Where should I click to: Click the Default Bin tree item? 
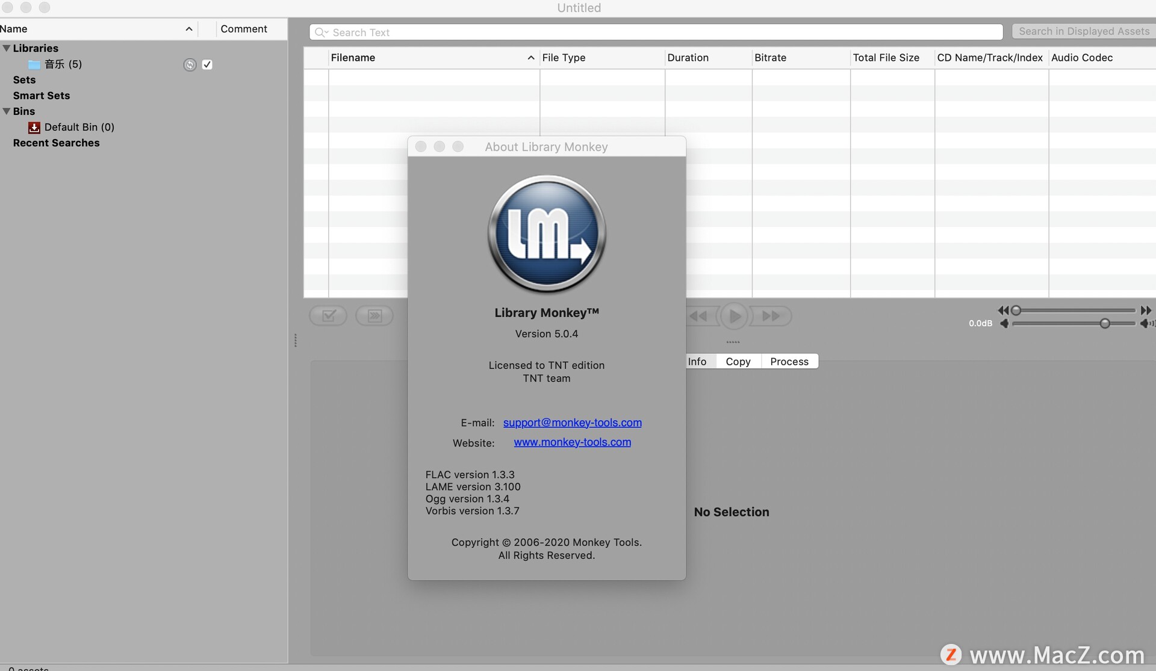pyautogui.click(x=79, y=127)
